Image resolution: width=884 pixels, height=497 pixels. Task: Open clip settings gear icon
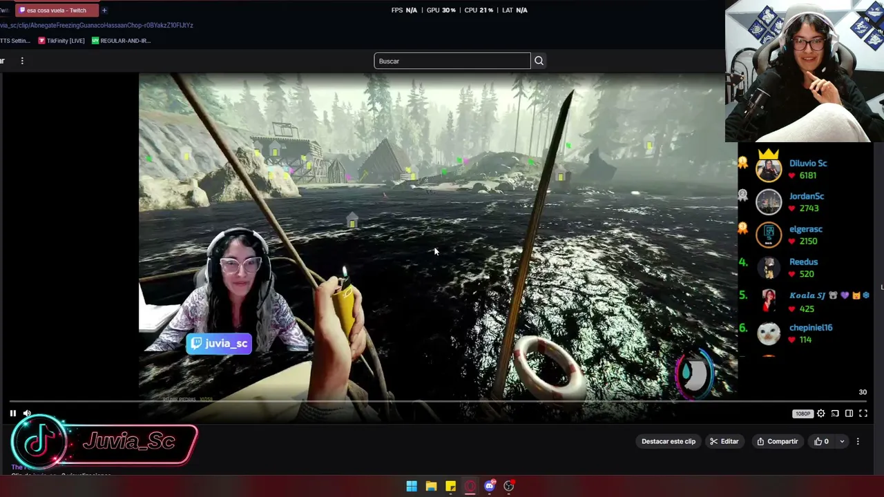(820, 413)
